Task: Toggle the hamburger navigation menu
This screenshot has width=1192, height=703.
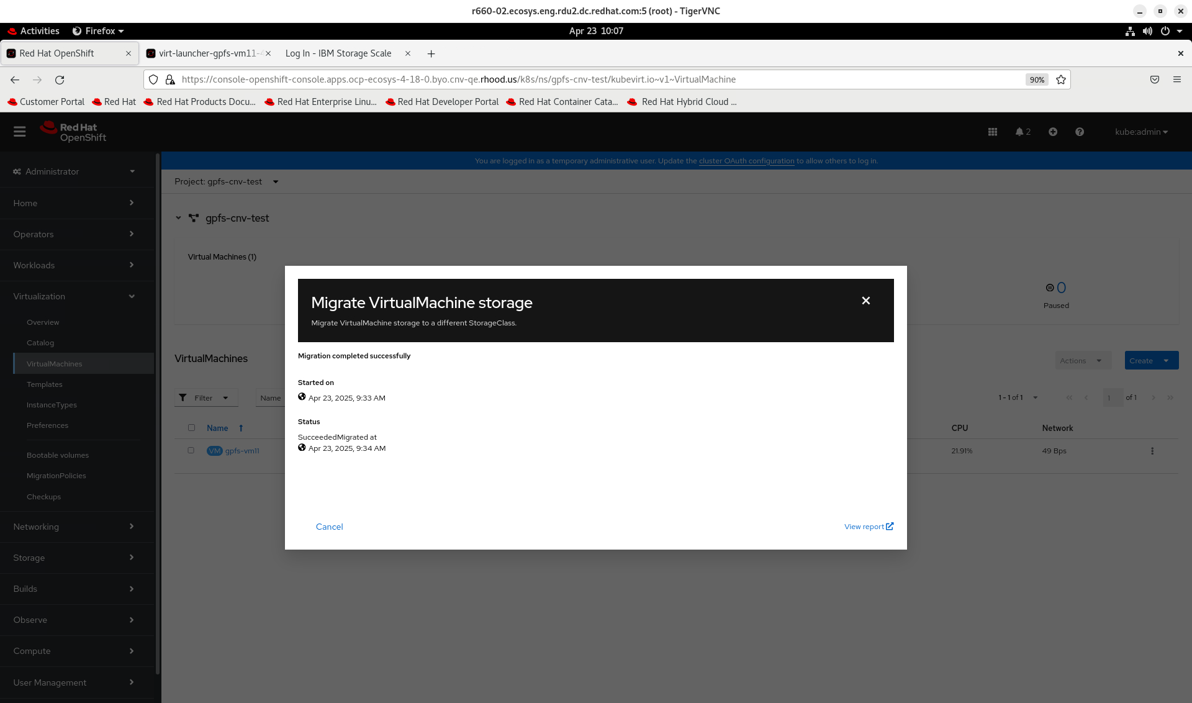Action: click(20, 132)
